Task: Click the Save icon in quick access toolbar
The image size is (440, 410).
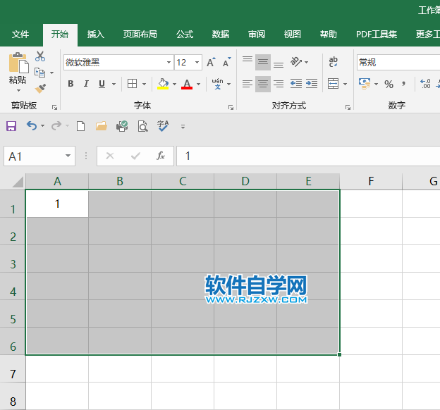Action: 11,126
